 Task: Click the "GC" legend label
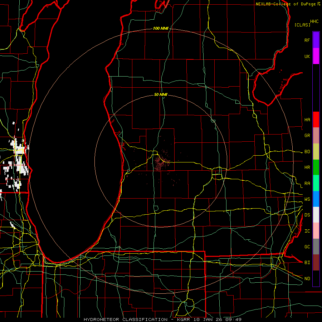(307, 247)
